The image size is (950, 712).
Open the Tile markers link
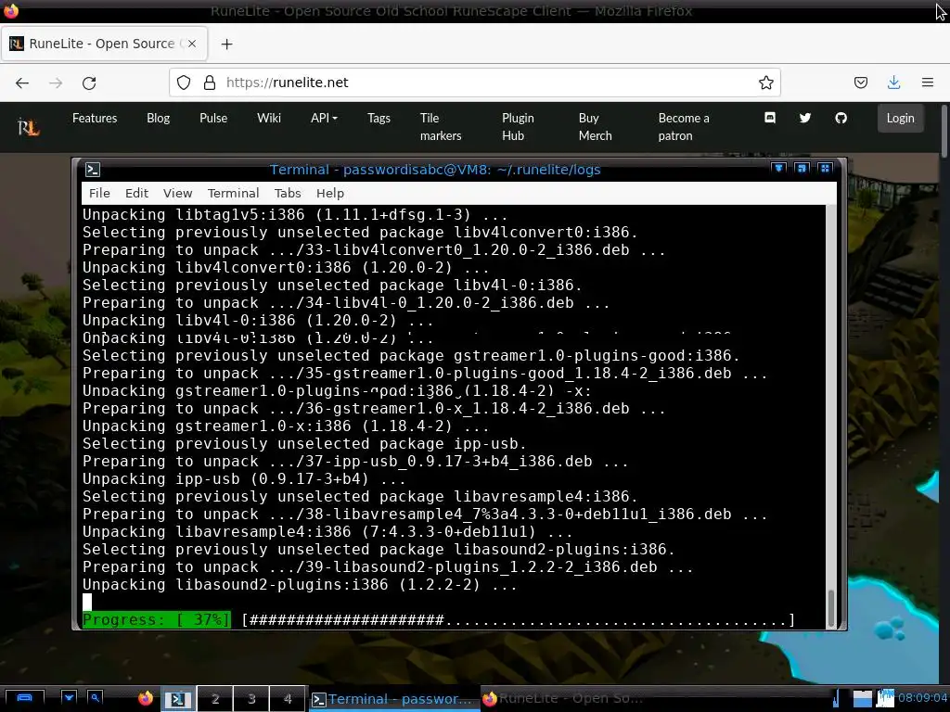click(x=441, y=127)
